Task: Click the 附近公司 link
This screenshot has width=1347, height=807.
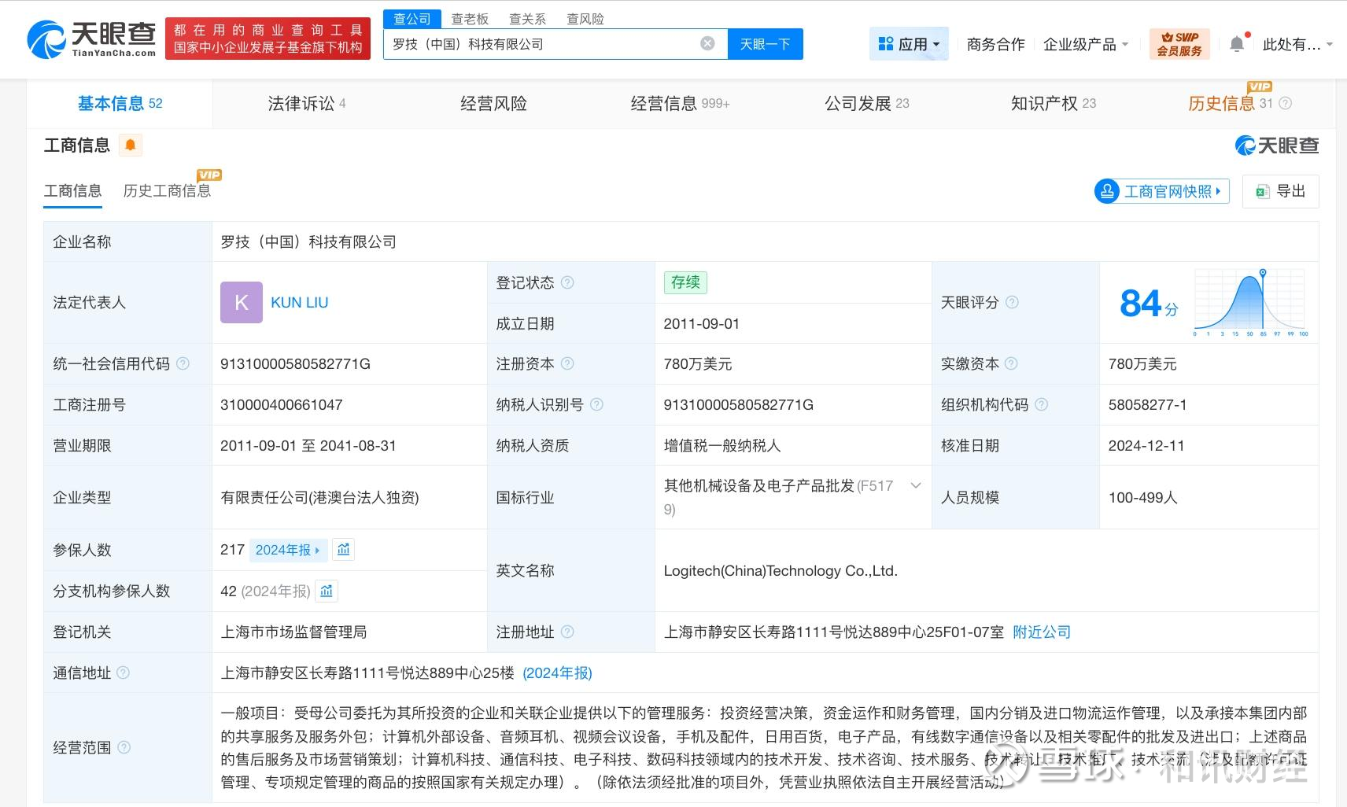Action: 1041,632
